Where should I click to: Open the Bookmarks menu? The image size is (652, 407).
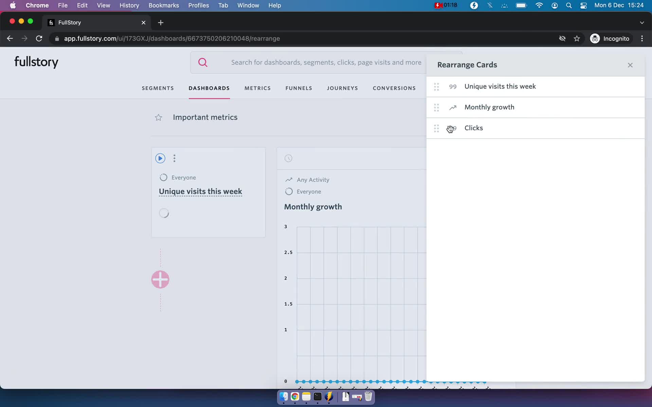(164, 5)
